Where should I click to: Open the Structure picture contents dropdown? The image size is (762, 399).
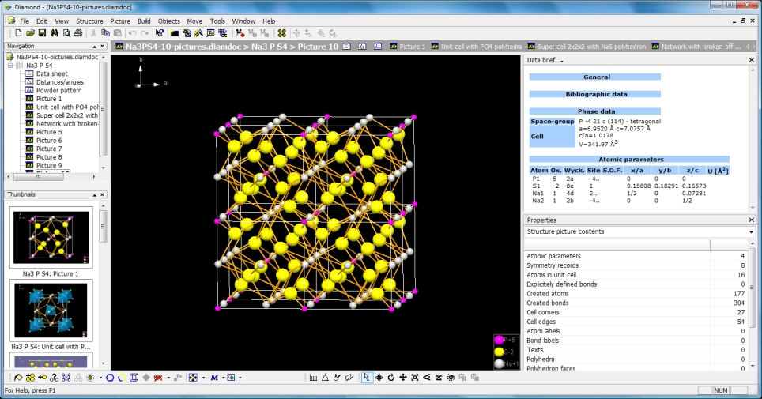pos(751,232)
